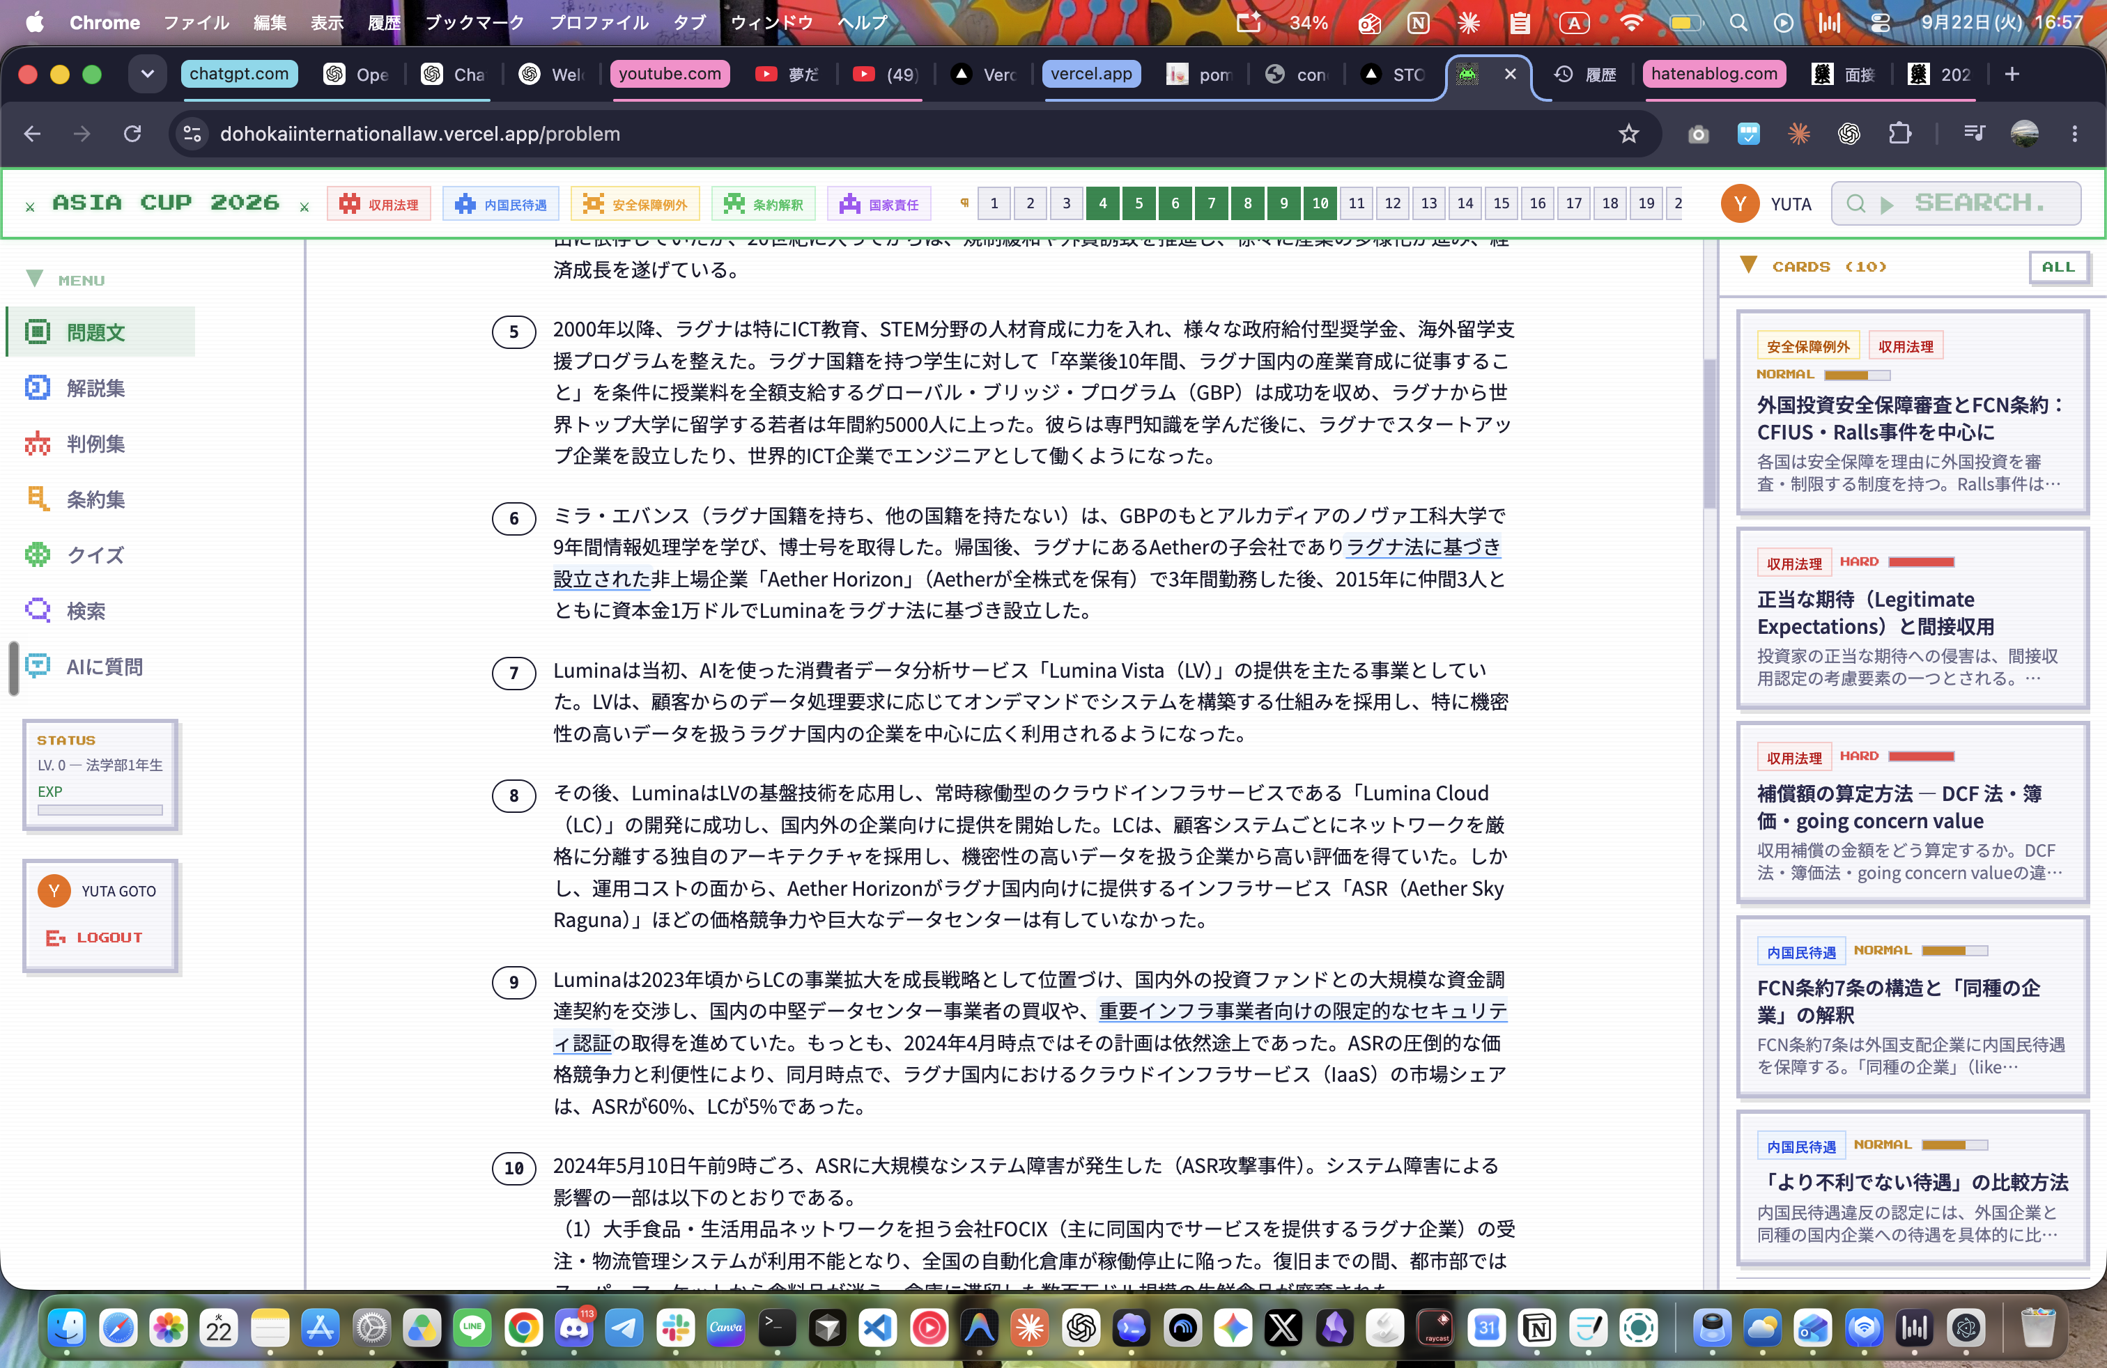
Task: Click the ALL button in the cards panel
Action: click(2058, 266)
